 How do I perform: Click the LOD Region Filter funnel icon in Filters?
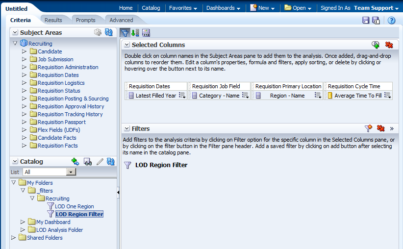click(127, 165)
